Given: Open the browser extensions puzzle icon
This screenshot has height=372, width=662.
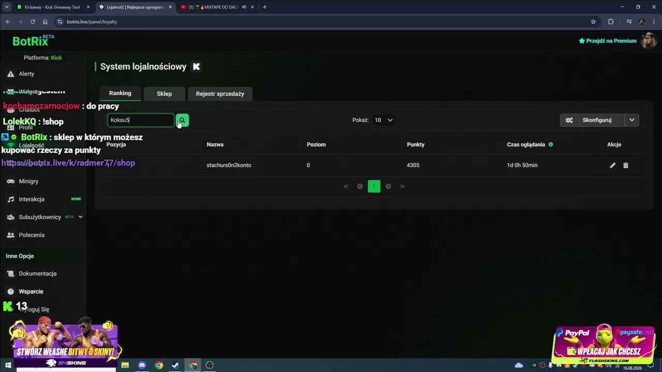Looking at the screenshot, I should click(611, 22).
